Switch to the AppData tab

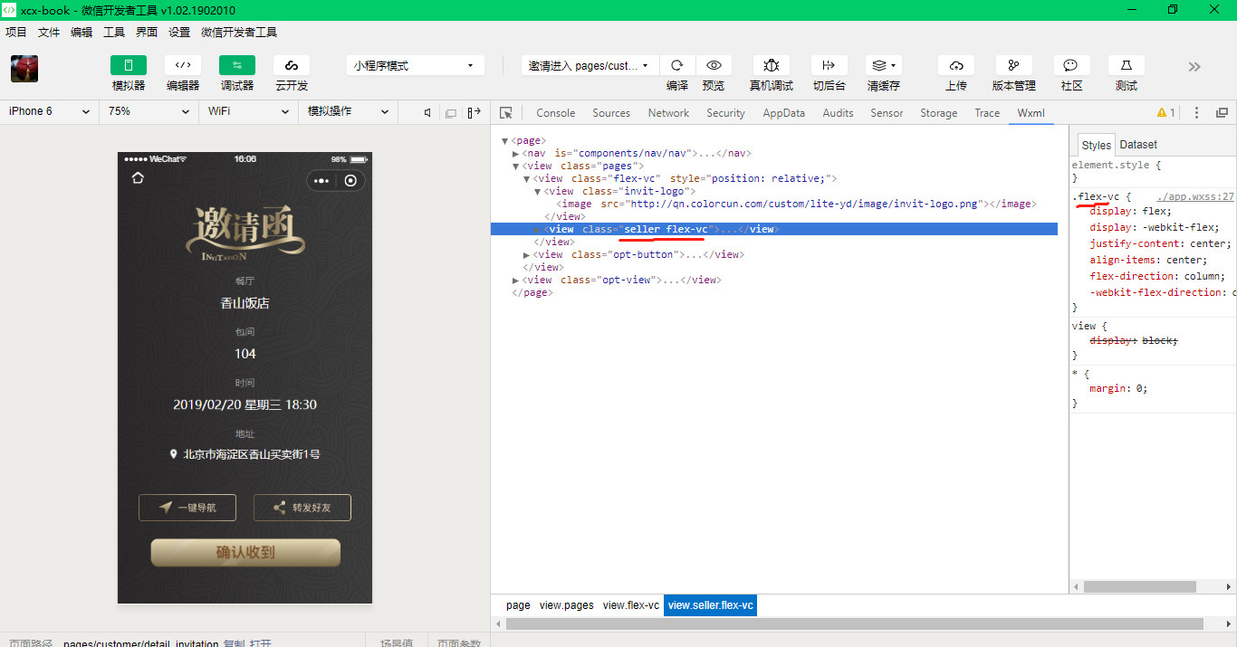pos(784,113)
